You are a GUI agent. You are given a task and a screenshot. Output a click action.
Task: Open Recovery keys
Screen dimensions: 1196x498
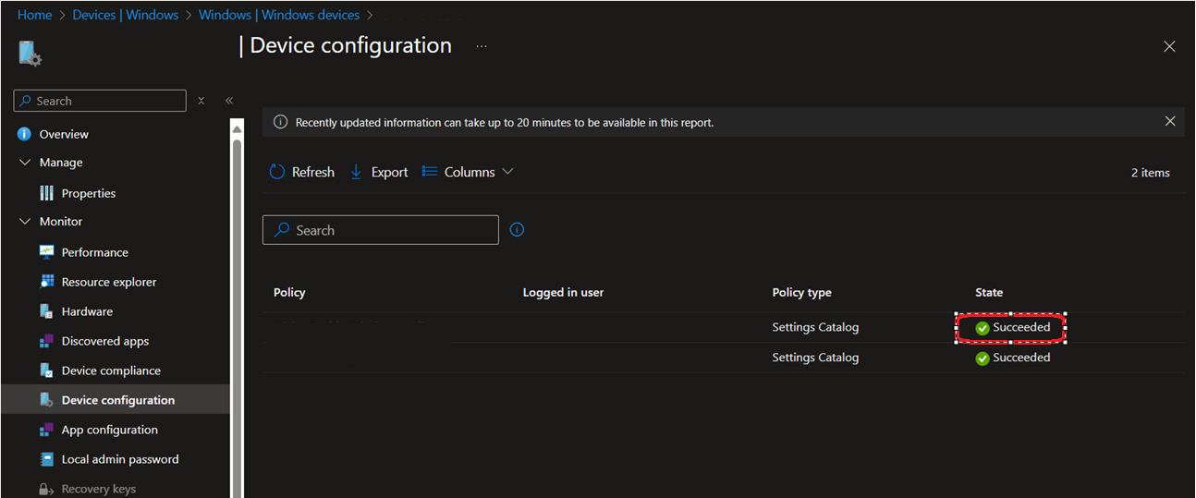coord(99,489)
